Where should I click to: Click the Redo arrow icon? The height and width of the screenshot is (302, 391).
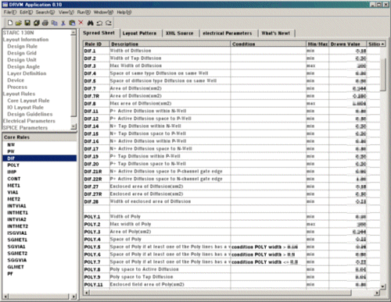coord(109,23)
